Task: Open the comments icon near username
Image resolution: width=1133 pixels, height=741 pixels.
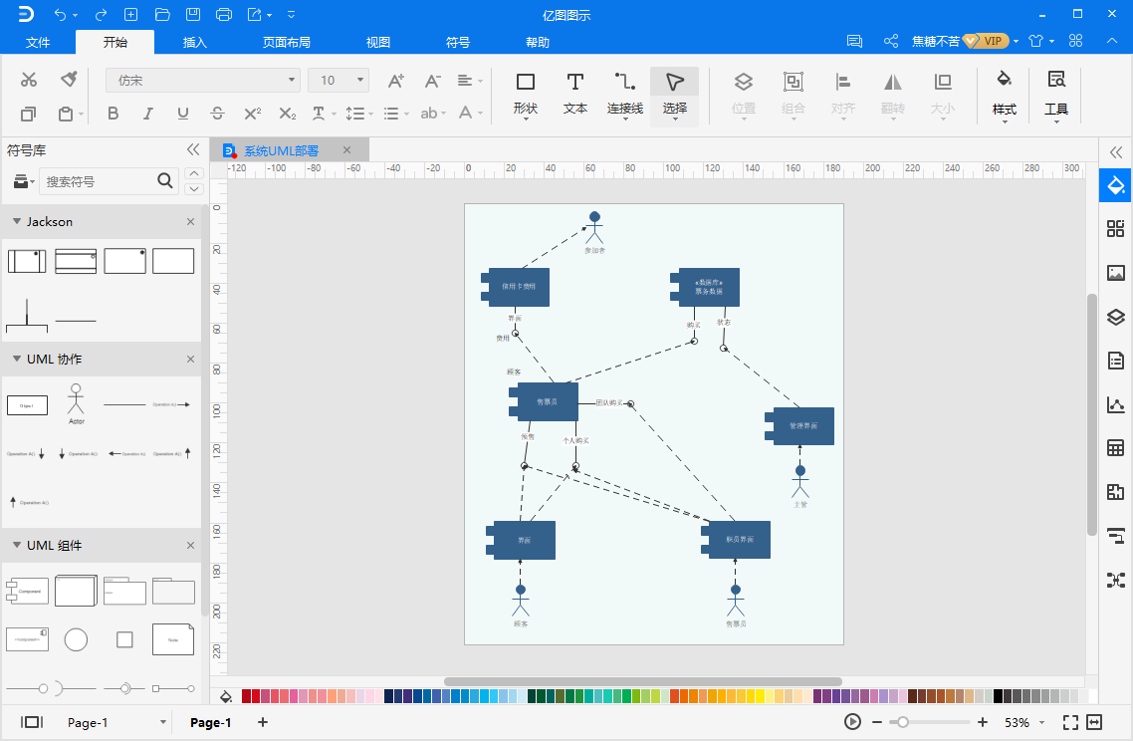Action: [855, 41]
